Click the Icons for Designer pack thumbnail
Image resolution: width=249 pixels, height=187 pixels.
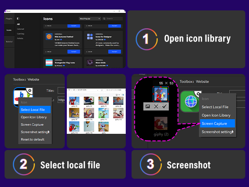tap(90, 37)
